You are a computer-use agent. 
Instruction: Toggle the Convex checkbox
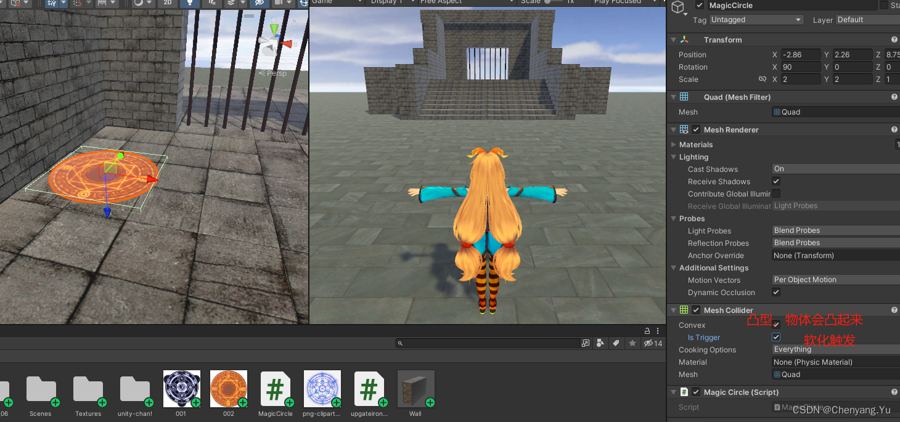(x=776, y=325)
